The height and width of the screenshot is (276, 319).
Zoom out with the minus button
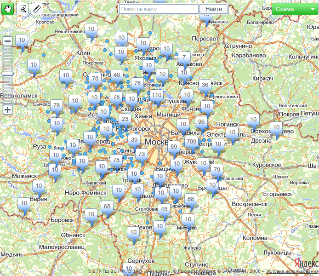(x=7, y=41)
